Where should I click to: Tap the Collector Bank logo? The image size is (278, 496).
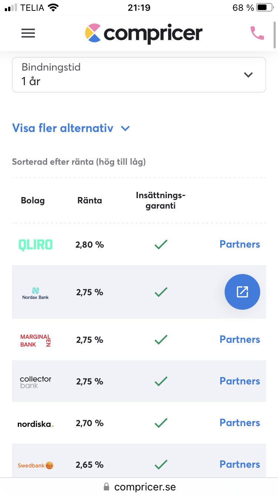(x=36, y=382)
